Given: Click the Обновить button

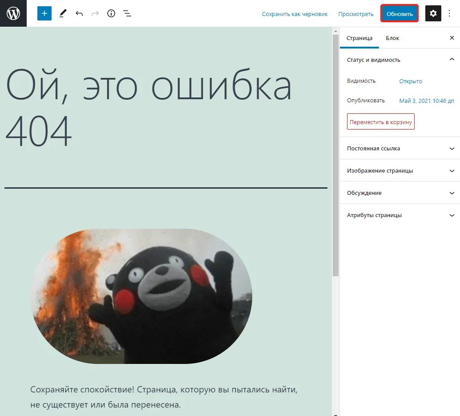Looking at the screenshot, I should 399,13.
